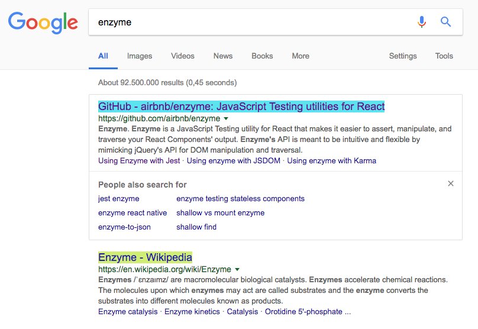This screenshot has width=478, height=329.
Task: Open the Tools options
Action: (444, 56)
